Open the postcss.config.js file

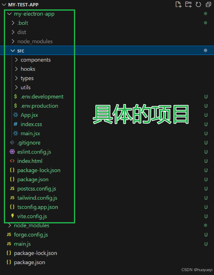(x=37, y=189)
